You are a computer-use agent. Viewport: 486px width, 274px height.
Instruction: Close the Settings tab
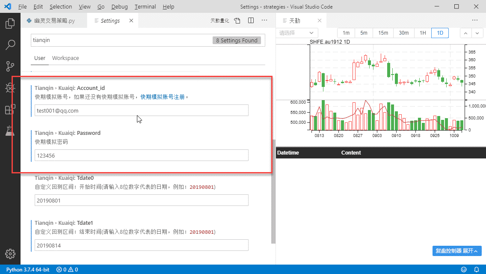(131, 21)
